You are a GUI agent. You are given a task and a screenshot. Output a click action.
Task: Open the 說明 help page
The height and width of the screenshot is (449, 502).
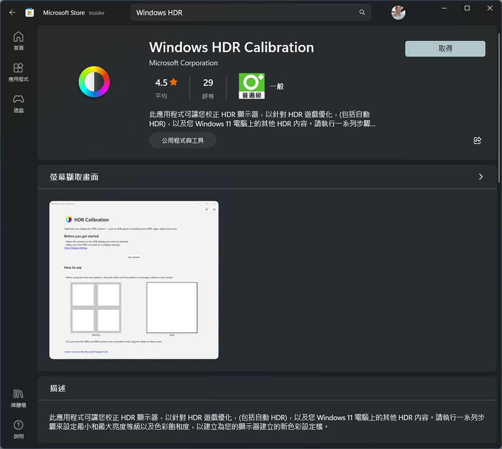click(x=18, y=430)
